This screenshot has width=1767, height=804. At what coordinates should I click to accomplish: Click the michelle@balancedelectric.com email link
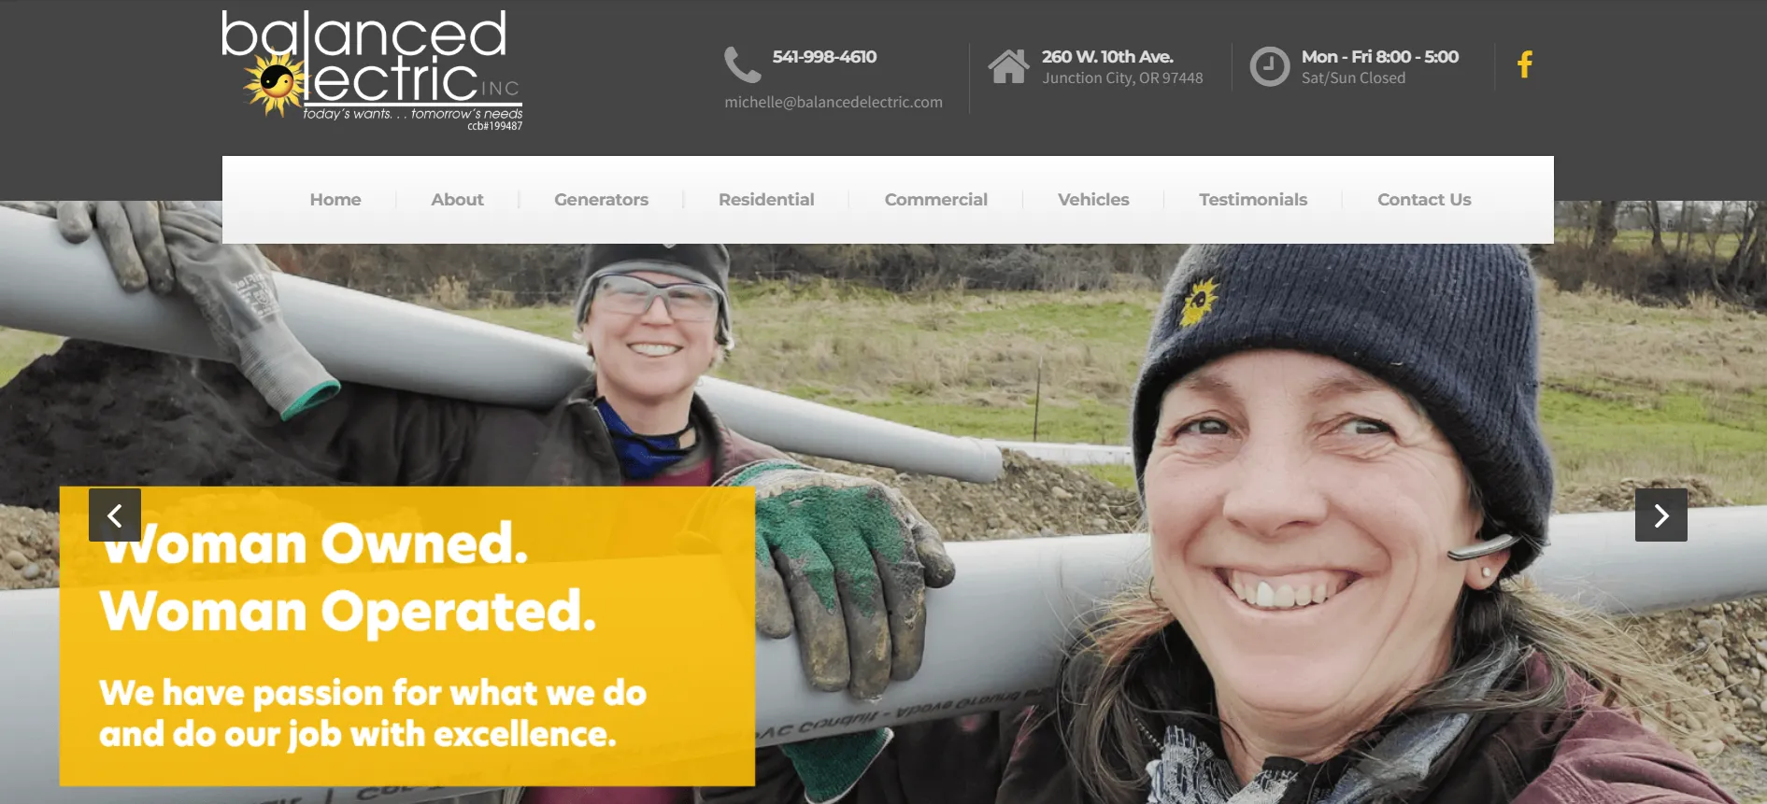click(834, 102)
